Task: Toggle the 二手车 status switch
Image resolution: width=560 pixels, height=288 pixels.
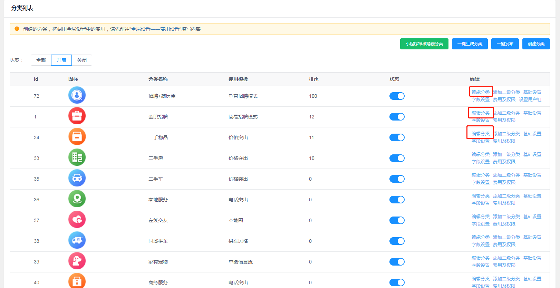Action: pos(397,179)
